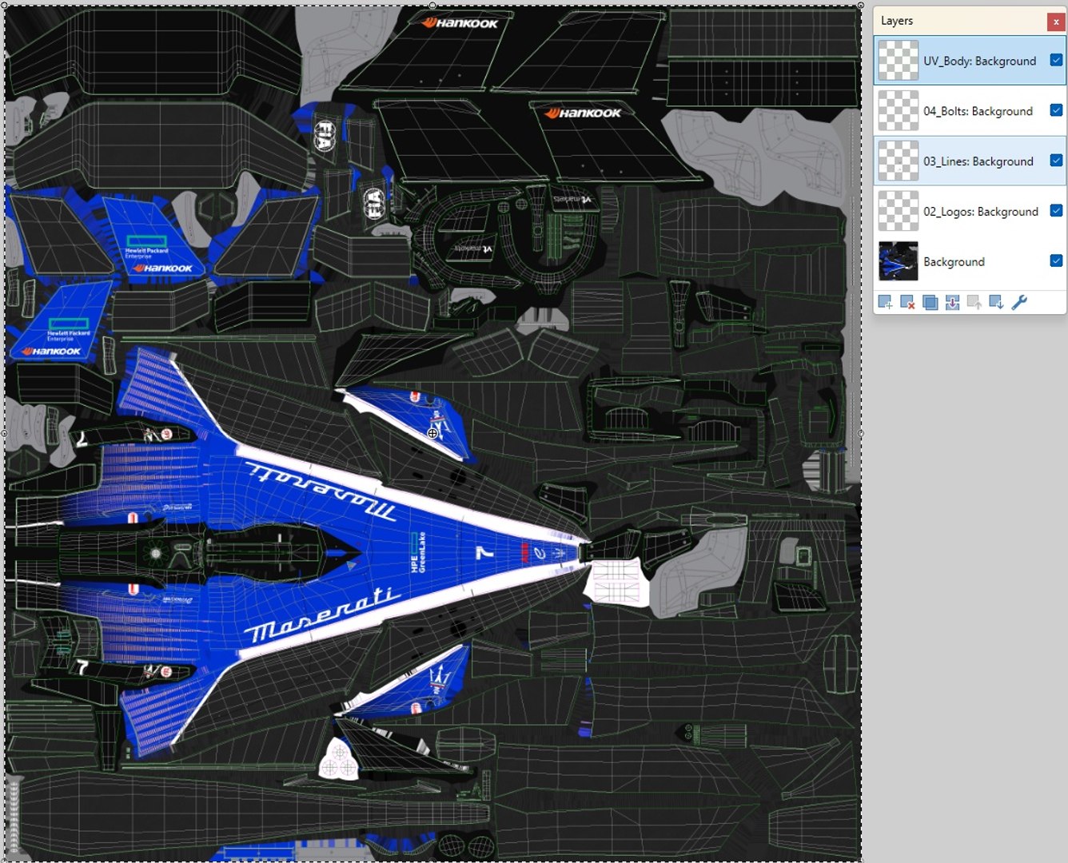Hide the 02_Logos: Background layer

click(x=1056, y=211)
